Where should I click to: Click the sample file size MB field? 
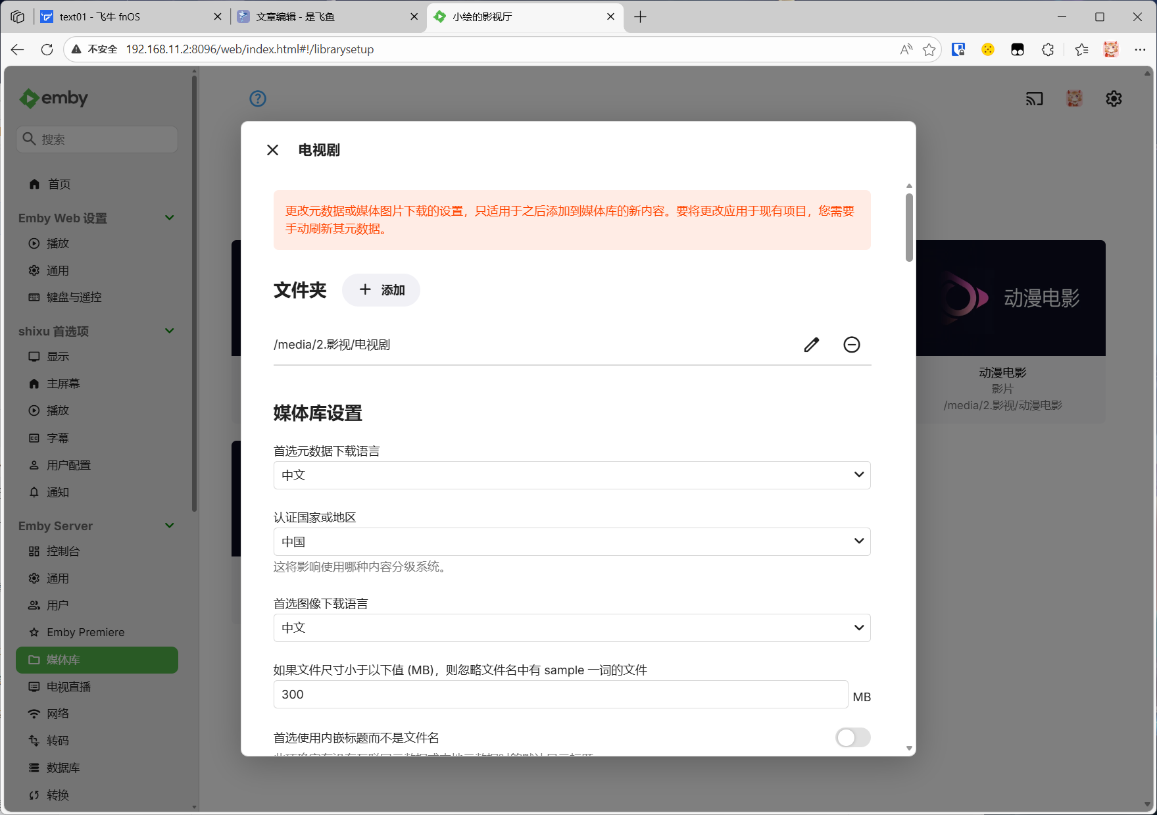coord(560,694)
